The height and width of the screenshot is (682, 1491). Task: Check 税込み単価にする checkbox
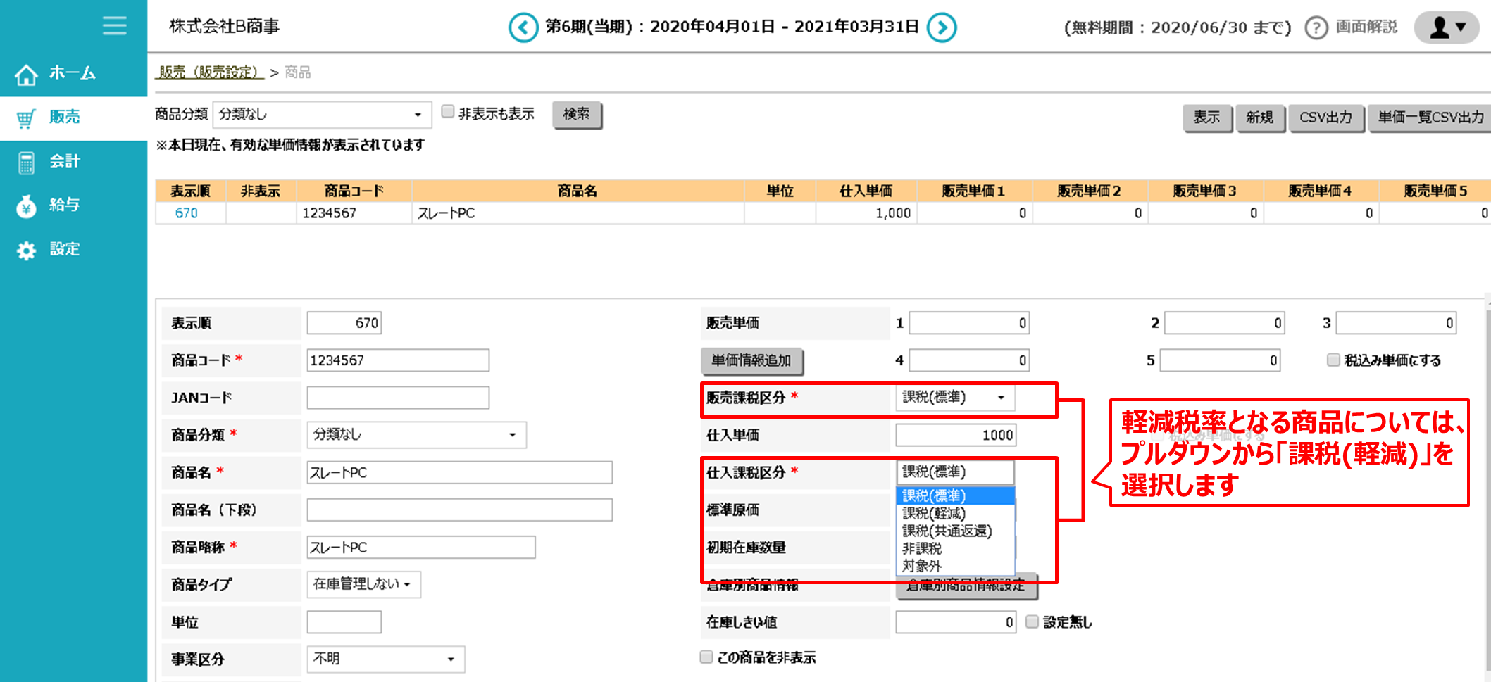click(x=1333, y=360)
